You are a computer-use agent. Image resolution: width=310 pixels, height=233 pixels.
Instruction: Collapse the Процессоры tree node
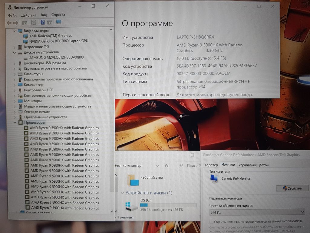15,123
